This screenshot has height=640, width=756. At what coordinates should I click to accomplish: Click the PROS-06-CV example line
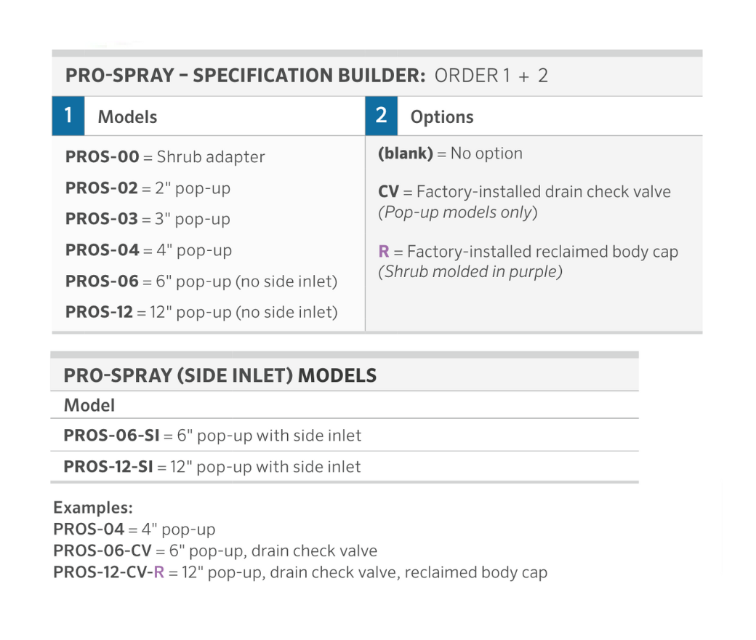point(215,551)
